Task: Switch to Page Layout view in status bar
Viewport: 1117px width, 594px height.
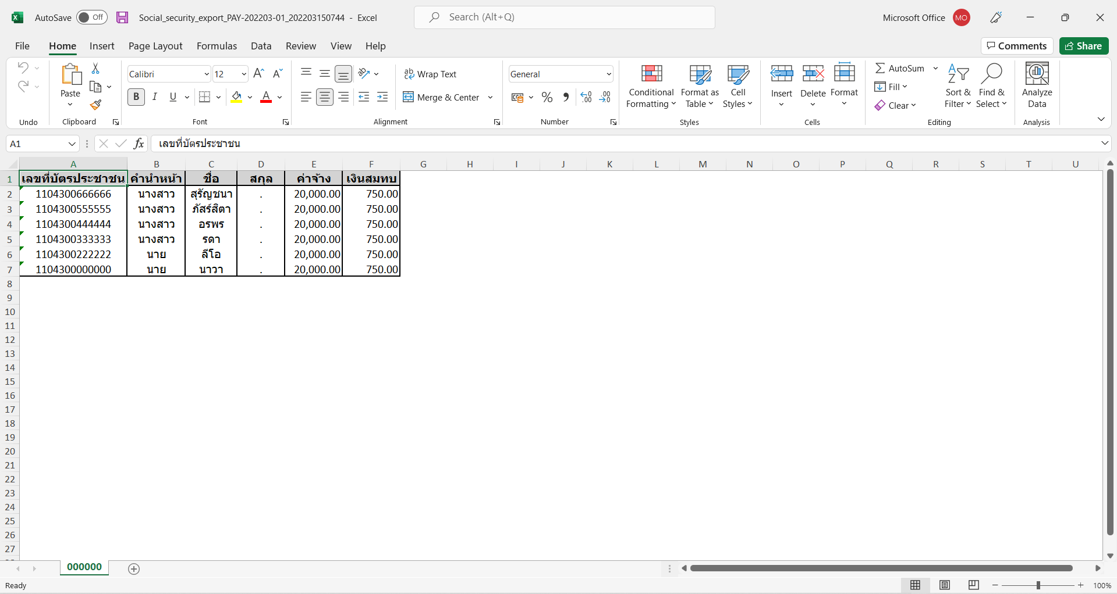Action: [x=944, y=585]
